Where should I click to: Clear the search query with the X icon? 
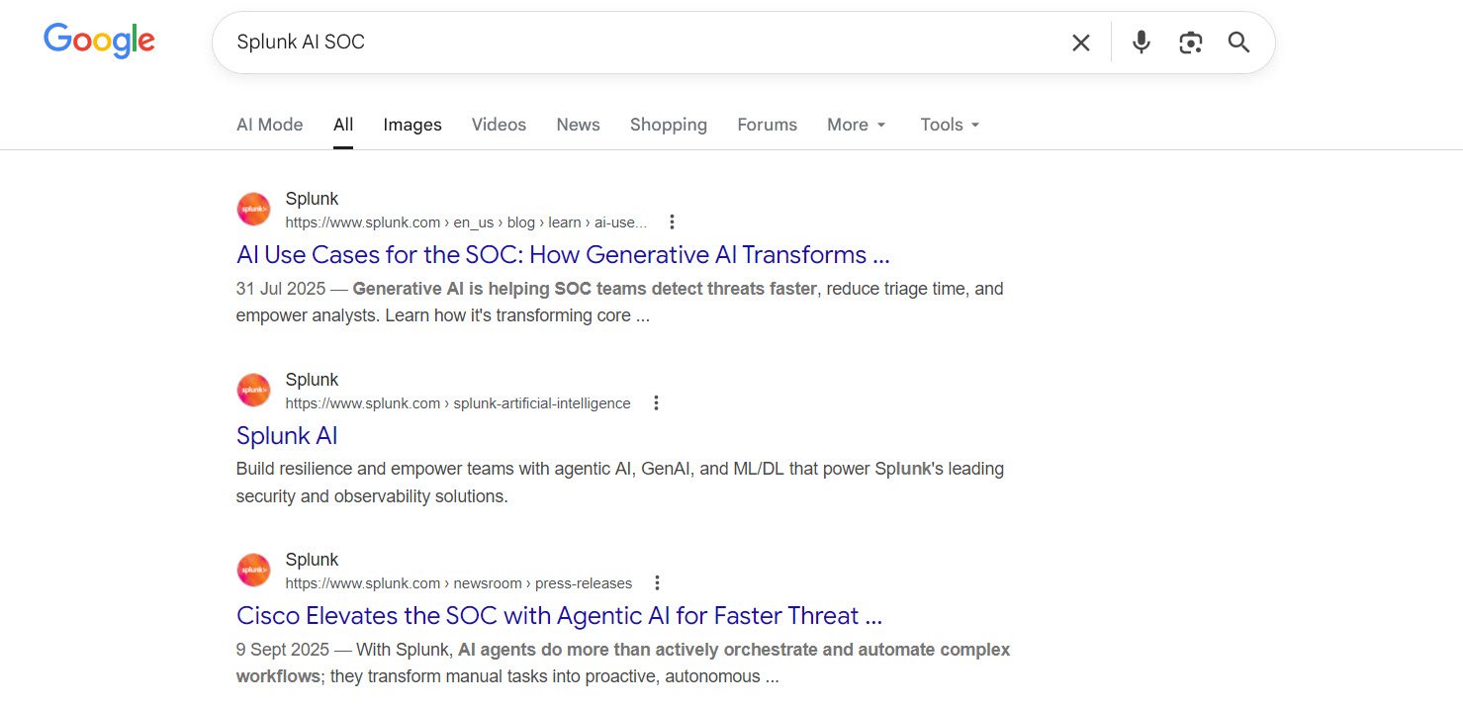point(1080,42)
